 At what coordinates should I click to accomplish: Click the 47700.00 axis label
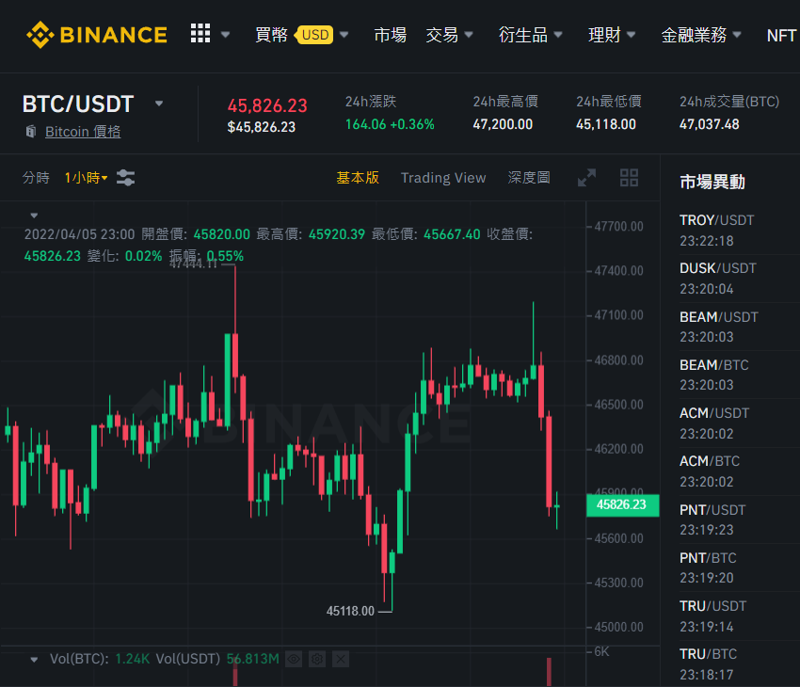click(x=619, y=226)
